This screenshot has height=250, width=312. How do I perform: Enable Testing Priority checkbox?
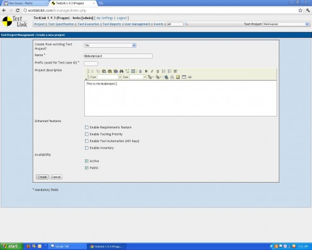pyautogui.click(x=87, y=134)
